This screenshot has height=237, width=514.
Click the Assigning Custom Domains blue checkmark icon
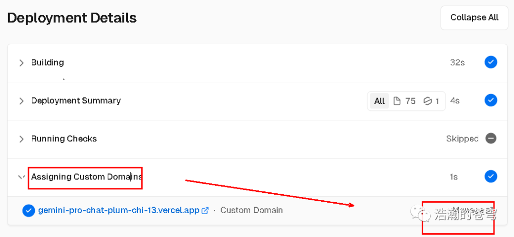[491, 177]
